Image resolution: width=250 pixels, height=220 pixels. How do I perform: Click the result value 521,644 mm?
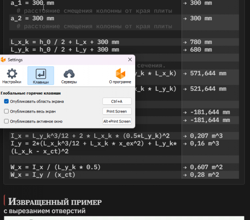click(x=208, y=89)
